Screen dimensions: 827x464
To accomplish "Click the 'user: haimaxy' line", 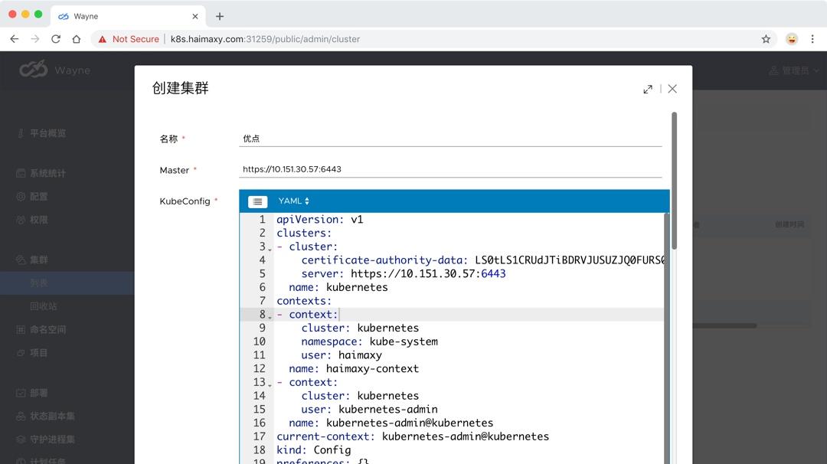I will (x=342, y=355).
